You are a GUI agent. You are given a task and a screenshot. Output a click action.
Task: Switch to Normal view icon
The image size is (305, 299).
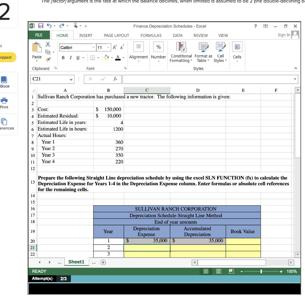coord(206,271)
